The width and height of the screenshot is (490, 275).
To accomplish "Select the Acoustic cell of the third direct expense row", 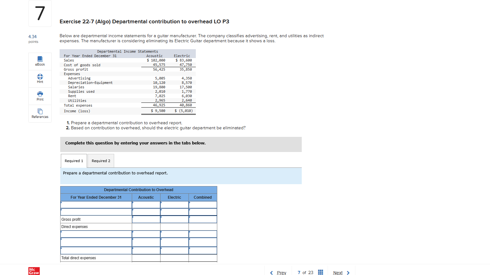I will click(x=146, y=250).
